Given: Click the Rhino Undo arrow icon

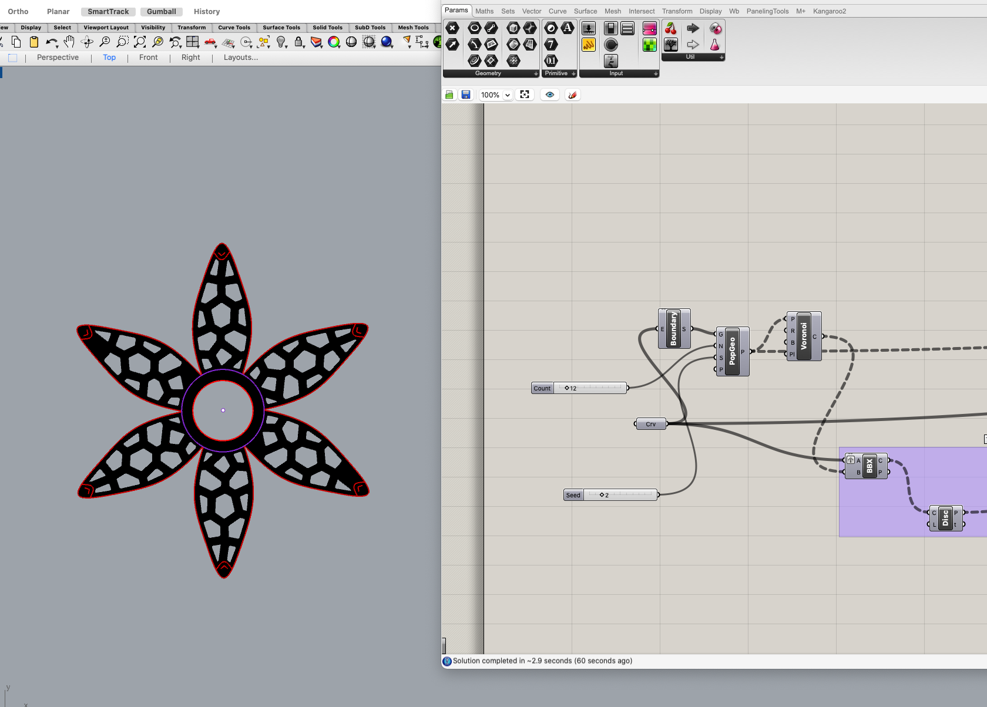Looking at the screenshot, I should click(x=51, y=42).
